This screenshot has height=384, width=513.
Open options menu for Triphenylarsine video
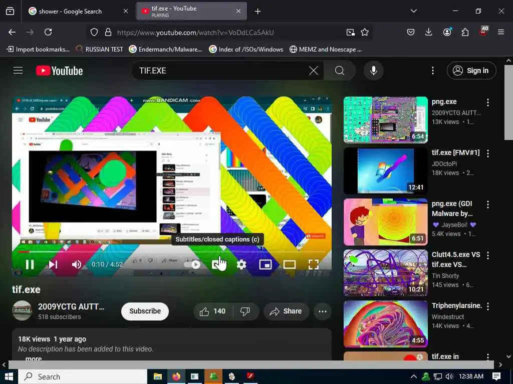(x=488, y=306)
